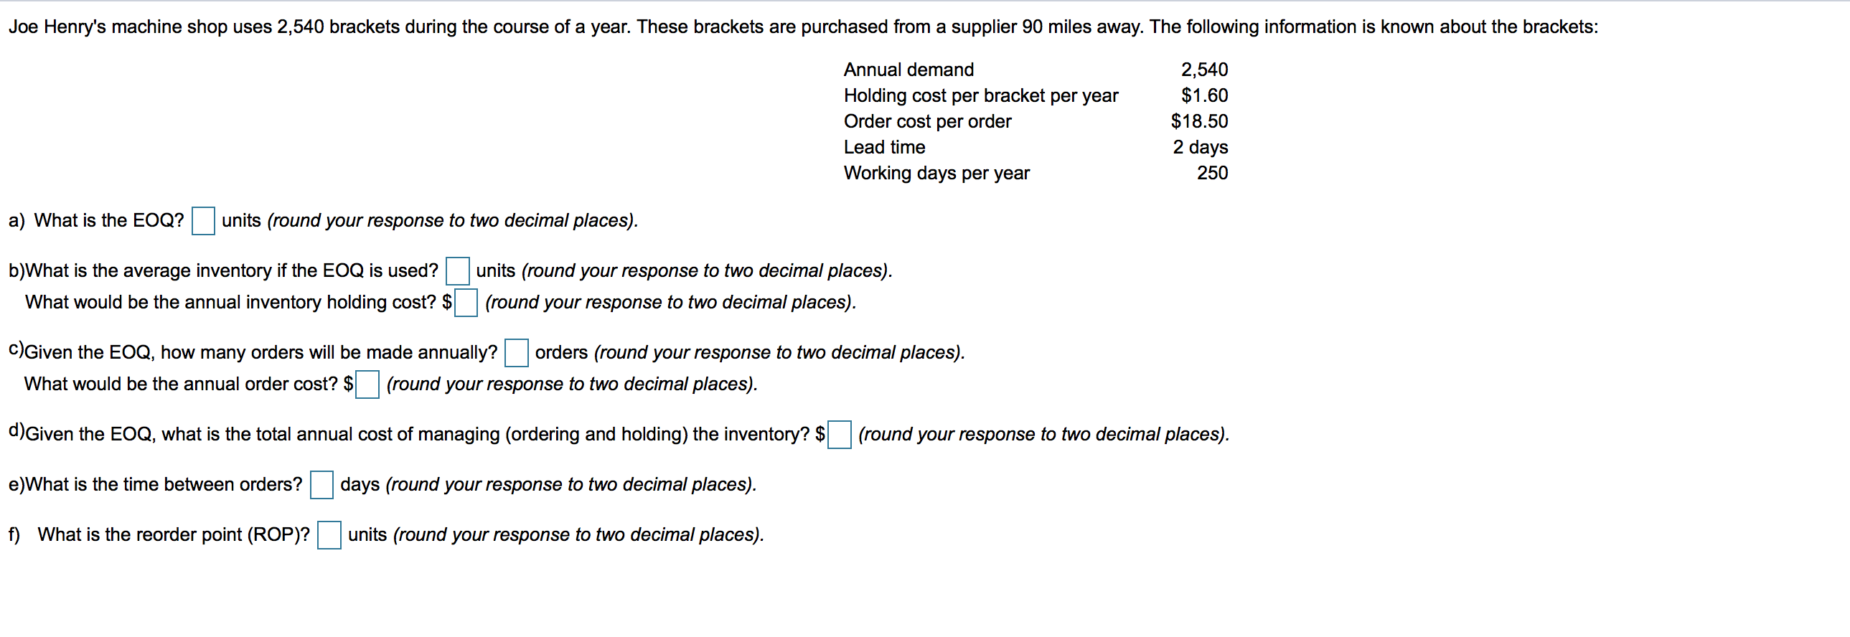This screenshot has height=637, width=1850.
Task: Click the 'Annual demand' label text
Action: 908,70
